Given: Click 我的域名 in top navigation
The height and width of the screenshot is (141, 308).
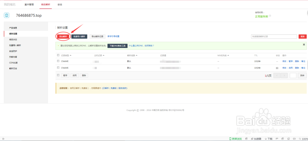Looking at the screenshot, I should click(10, 4).
